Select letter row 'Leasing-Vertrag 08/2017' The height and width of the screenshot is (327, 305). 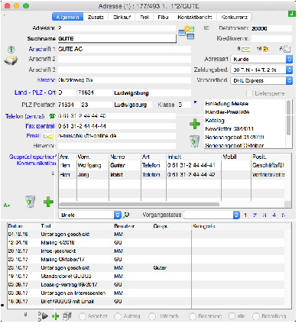146,284
